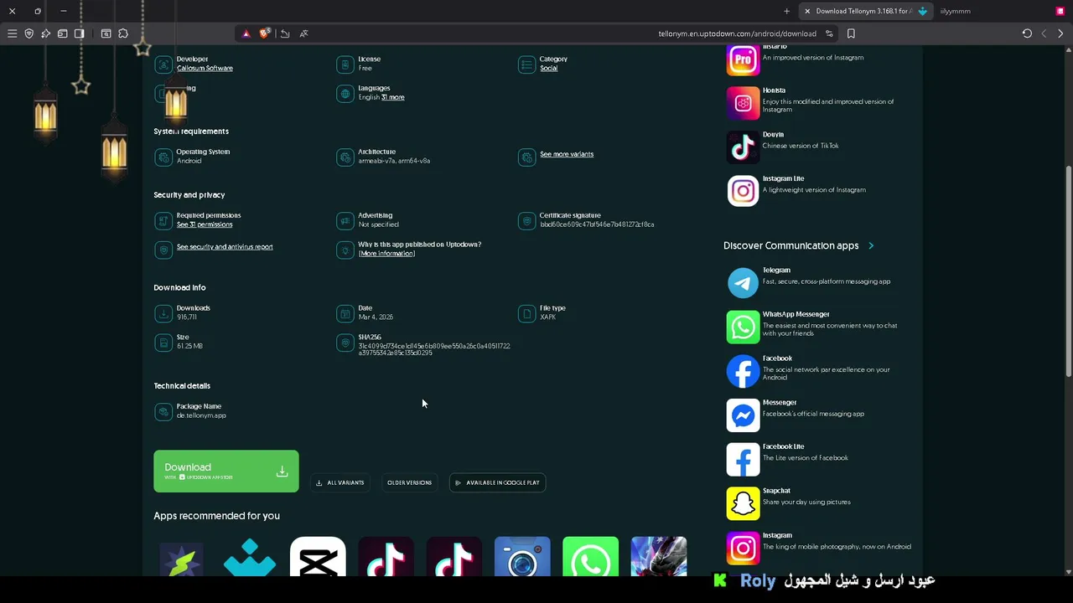The height and width of the screenshot is (603, 1073).
Task: Click the package name de.tellonym.app
Action: click(201, 415)
